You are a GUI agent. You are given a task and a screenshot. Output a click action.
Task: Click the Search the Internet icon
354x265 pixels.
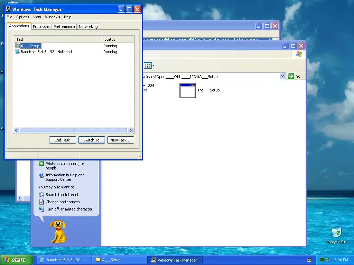[x=41, y=195]
